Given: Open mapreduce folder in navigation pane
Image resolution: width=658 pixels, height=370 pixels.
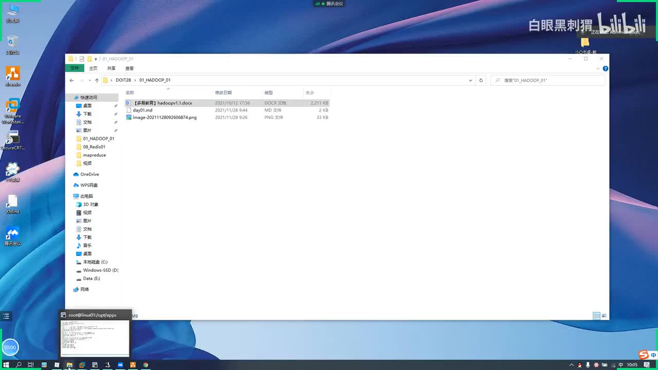Looking at the screenshot, I should click(x=94, y=155).
